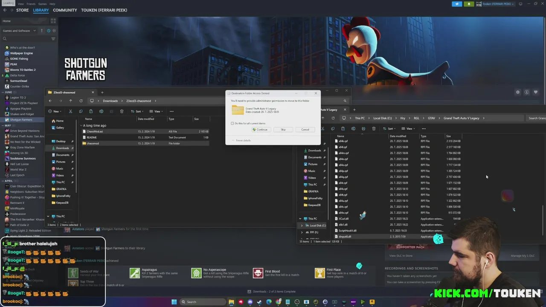Open View dropdown in chaosmod Explorer window

click(x=156, y=111)
